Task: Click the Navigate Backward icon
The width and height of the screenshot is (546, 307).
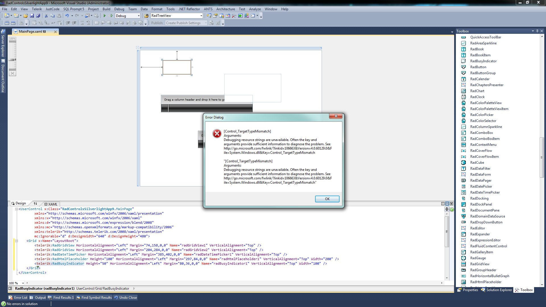Action: click(x=87, y=16)
